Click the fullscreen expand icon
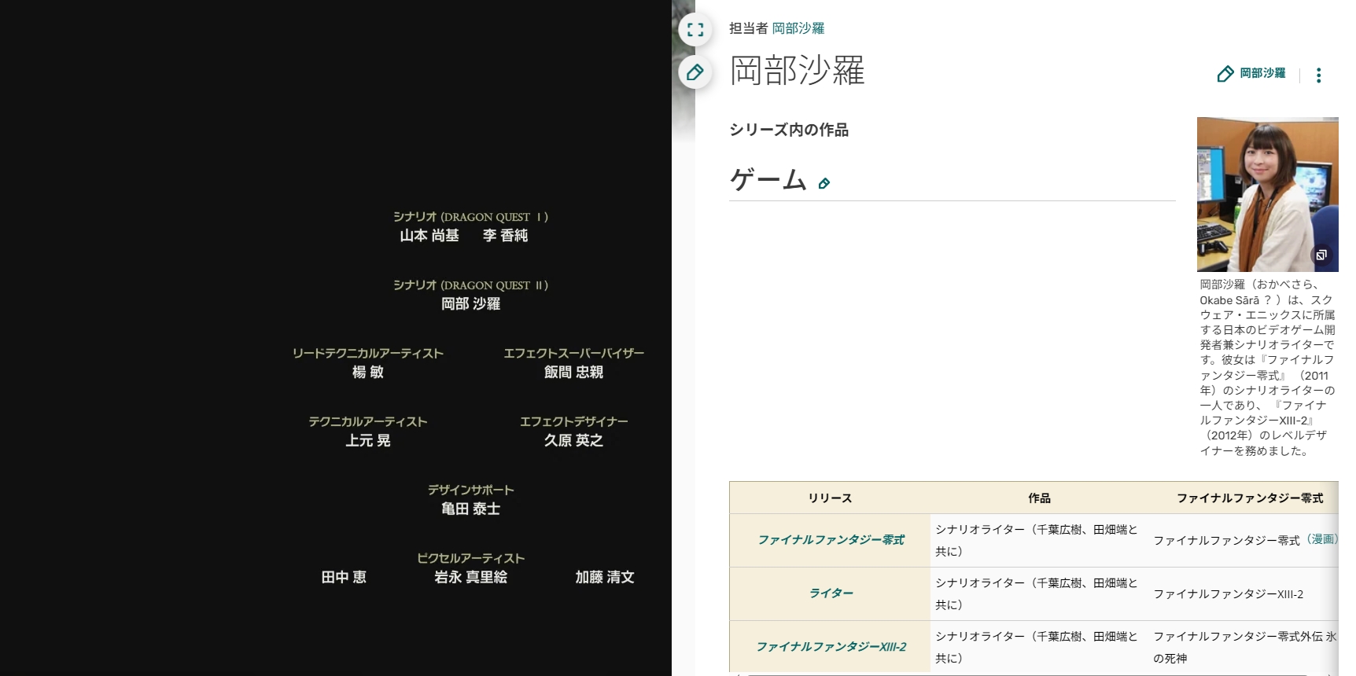The width and height of the screenshot is (1356, 676). point(695,30)
